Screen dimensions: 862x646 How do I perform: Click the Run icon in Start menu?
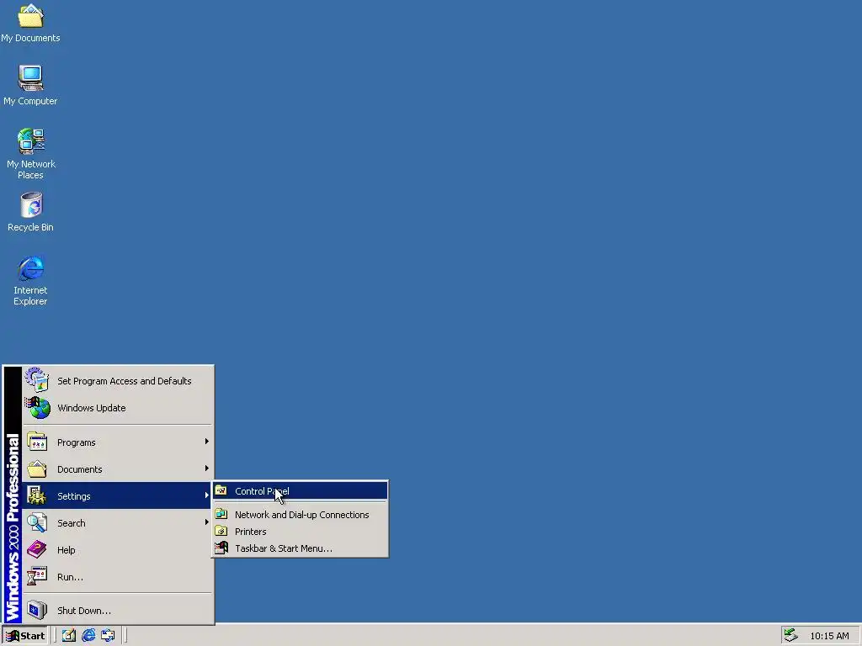click(37, 577)
